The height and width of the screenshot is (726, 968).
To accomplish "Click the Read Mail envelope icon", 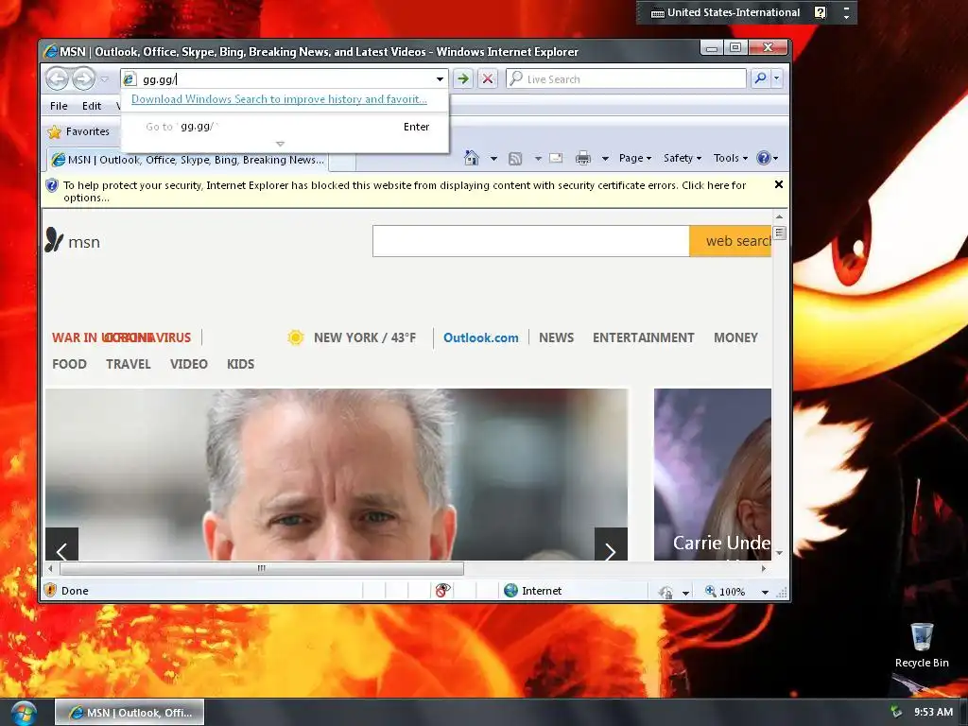I will coord(556,158).
